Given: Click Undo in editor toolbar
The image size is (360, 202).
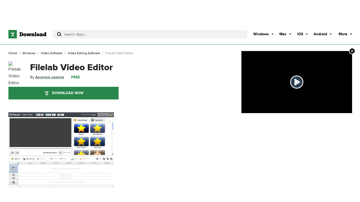Looking at the screenshot, I should coord(54,159).
